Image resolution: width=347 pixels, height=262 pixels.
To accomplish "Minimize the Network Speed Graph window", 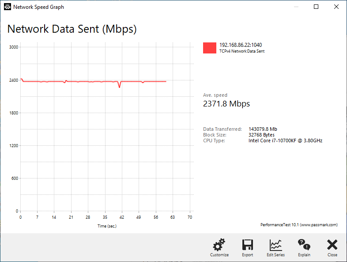I will coord(296,7).
